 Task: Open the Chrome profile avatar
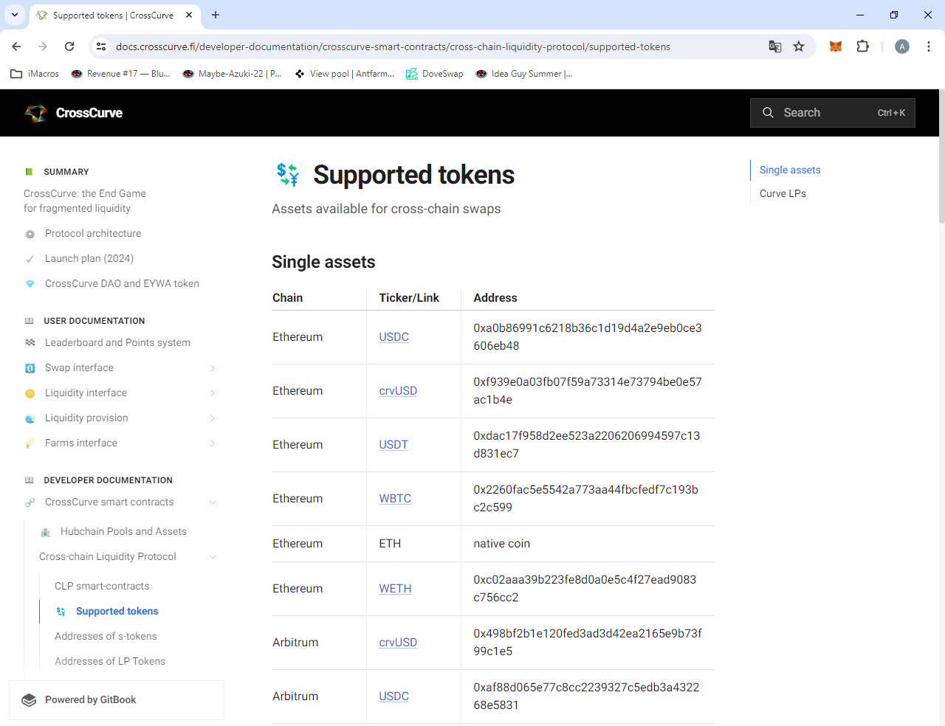[x=901, y=46]
